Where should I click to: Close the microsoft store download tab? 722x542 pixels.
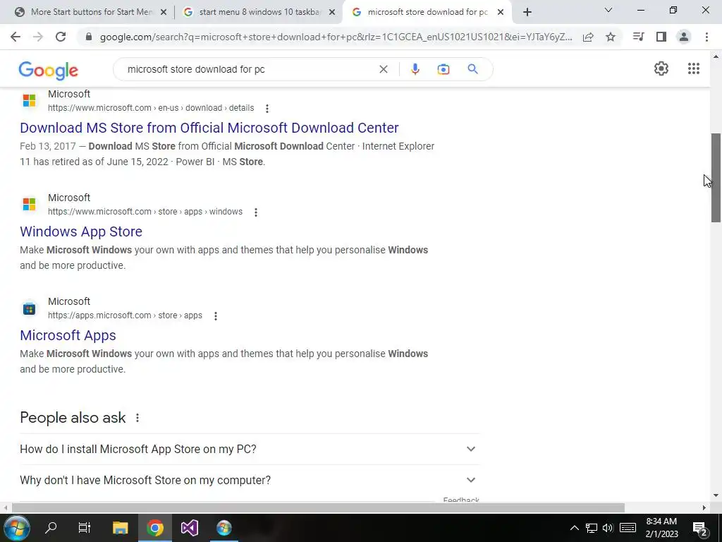(x=501, y=13)
